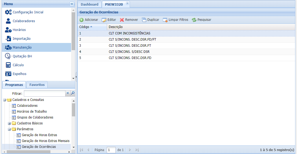Expand the Cadastros Básicos folder

pyautogui.click(x=9, y=123)
